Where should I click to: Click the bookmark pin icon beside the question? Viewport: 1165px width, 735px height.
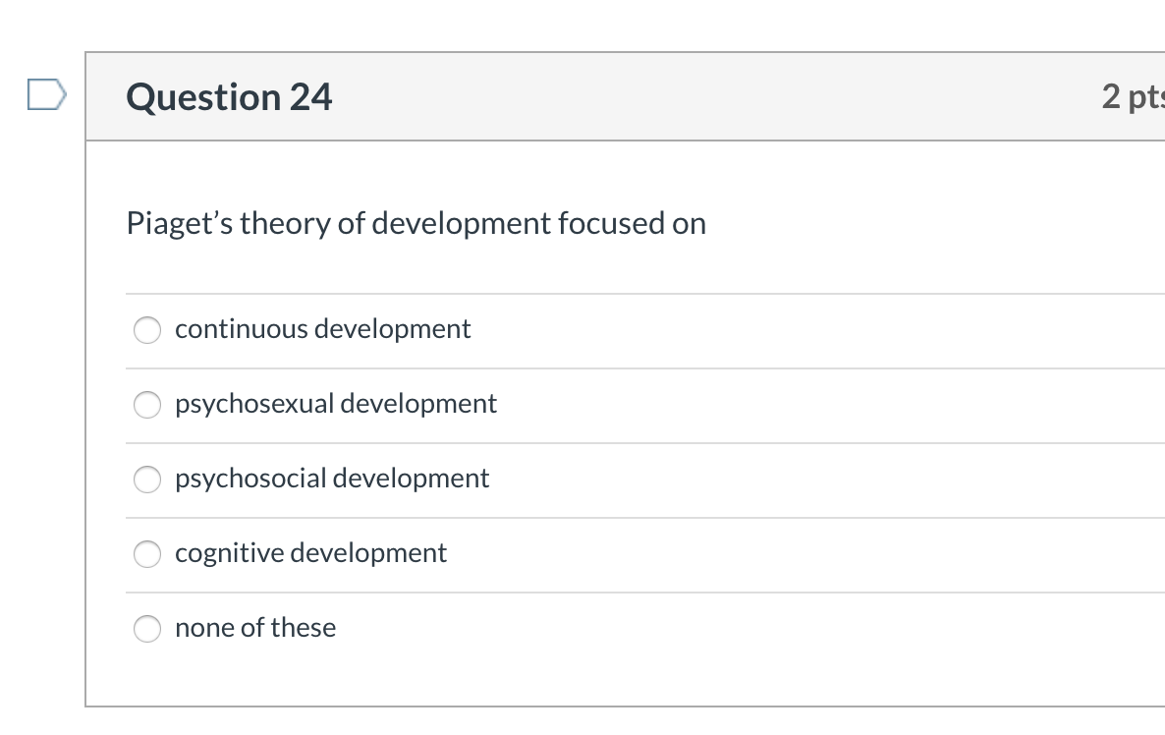pyautogui.click(x=45, y=94)
